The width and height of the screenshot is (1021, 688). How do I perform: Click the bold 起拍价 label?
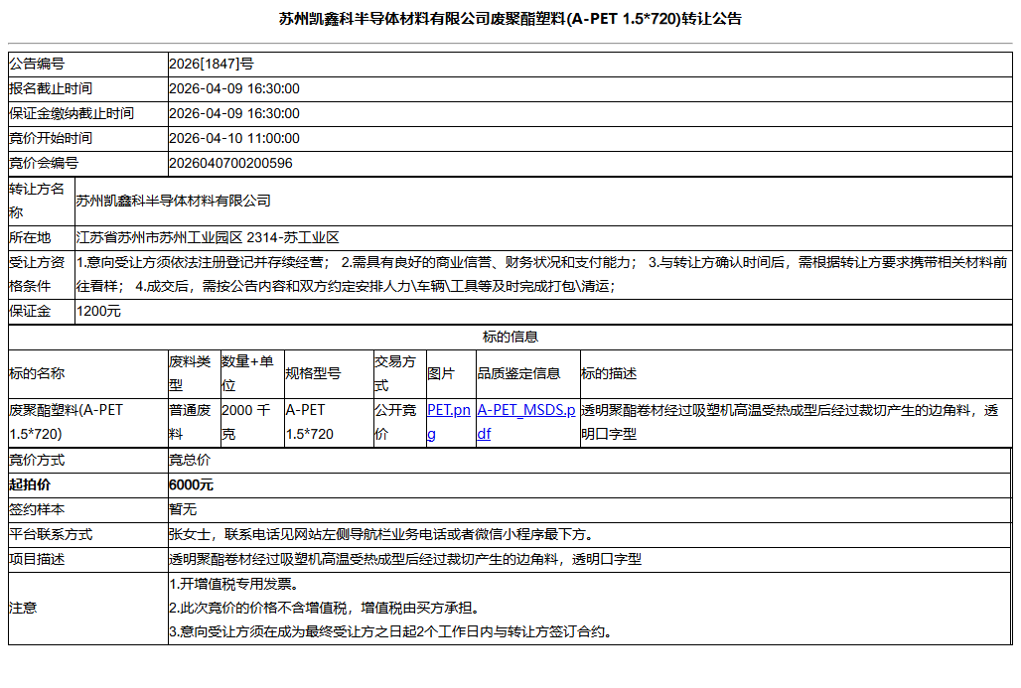(x=30, y=484)
